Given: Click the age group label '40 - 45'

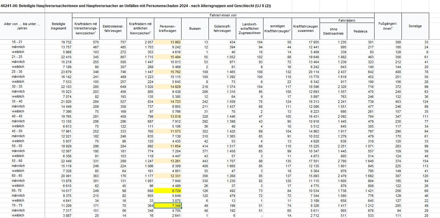Looking at the screenshot, I should (18, 116).
